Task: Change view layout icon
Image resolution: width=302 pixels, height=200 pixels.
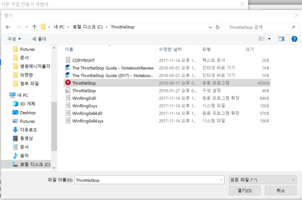Action: pos(261,39)
